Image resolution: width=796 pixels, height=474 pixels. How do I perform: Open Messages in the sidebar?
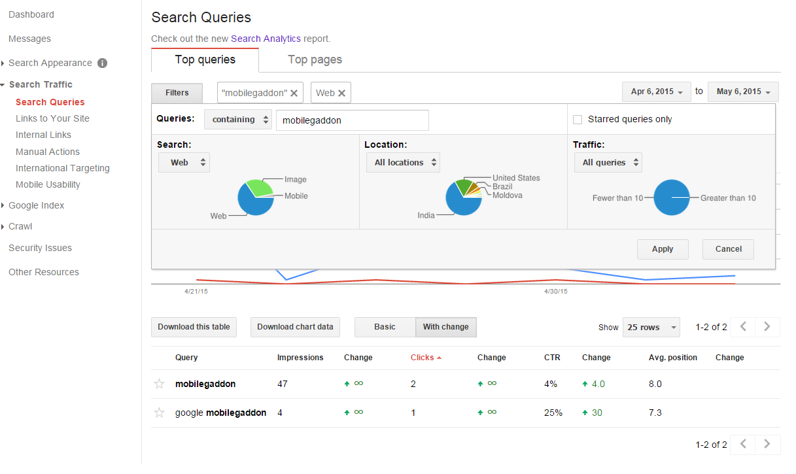(x=29, y=39)
